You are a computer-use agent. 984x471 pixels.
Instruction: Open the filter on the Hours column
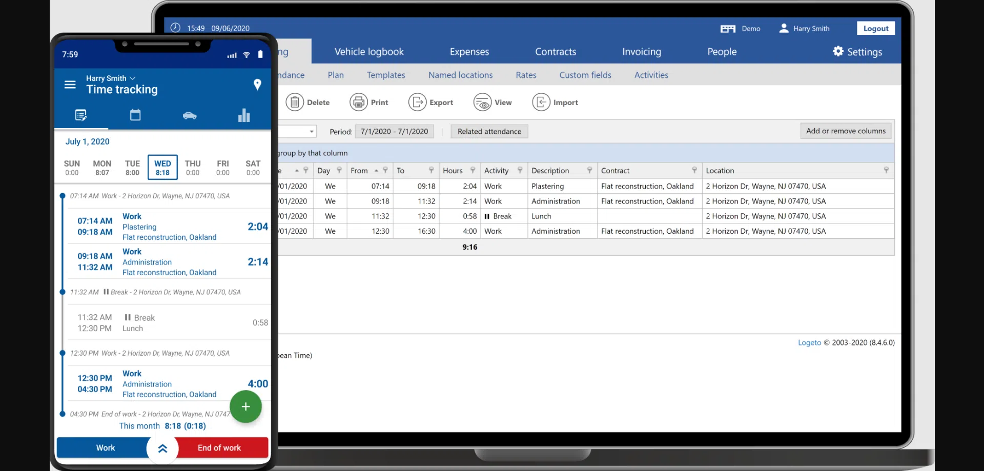coord(473,170)
